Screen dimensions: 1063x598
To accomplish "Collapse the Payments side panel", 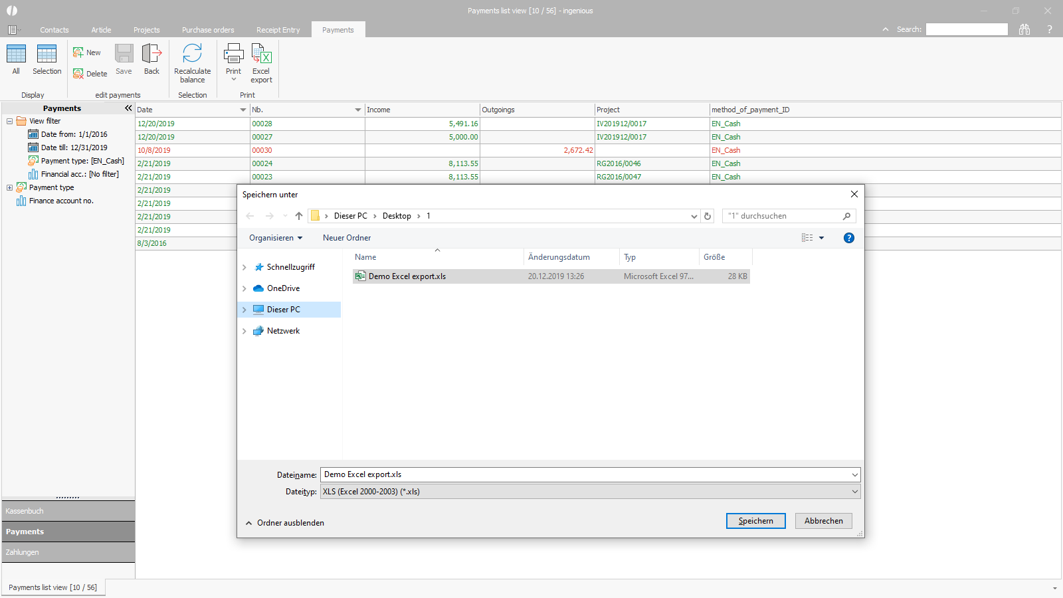I will 128,108.
